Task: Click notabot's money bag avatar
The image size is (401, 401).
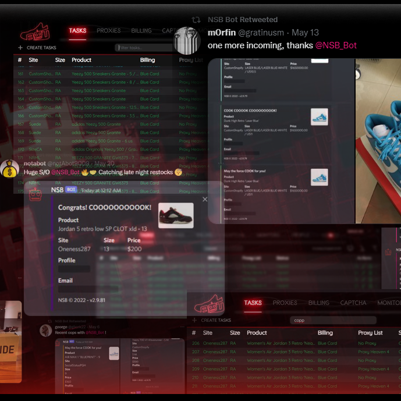Action: (10, 169)
